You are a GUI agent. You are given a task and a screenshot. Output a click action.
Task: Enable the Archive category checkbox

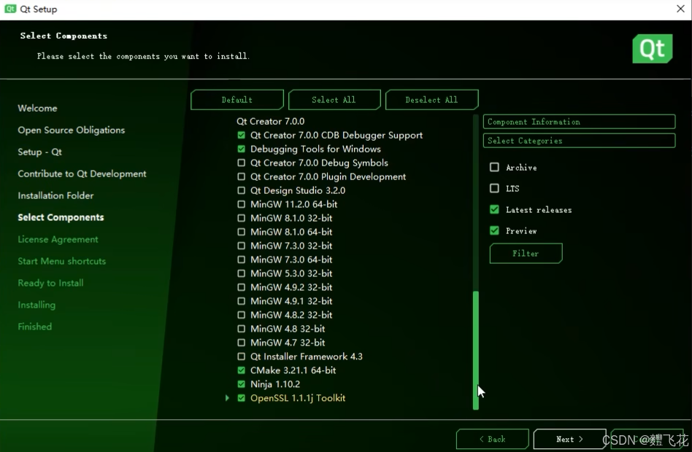coord(494,167)
